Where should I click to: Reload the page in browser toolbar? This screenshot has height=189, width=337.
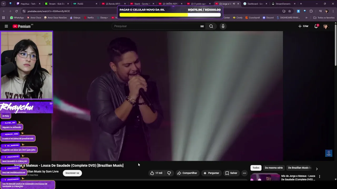point(16,11)
